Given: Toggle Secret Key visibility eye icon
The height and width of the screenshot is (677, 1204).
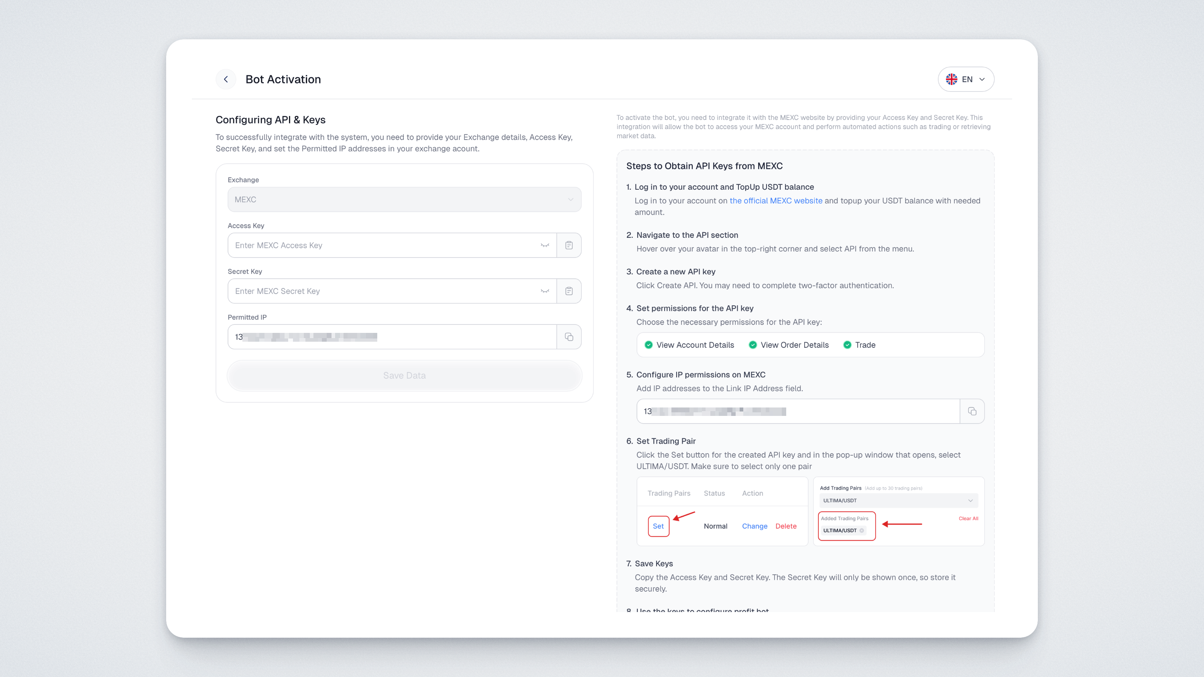Looking at the screenshot, I should coord(545,291).
